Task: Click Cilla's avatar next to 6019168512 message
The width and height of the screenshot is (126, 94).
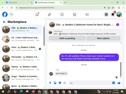Action: [x=51, y=74]
